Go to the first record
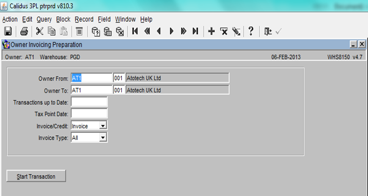Screen dimensions: 368x196 (x=135, y=31)
